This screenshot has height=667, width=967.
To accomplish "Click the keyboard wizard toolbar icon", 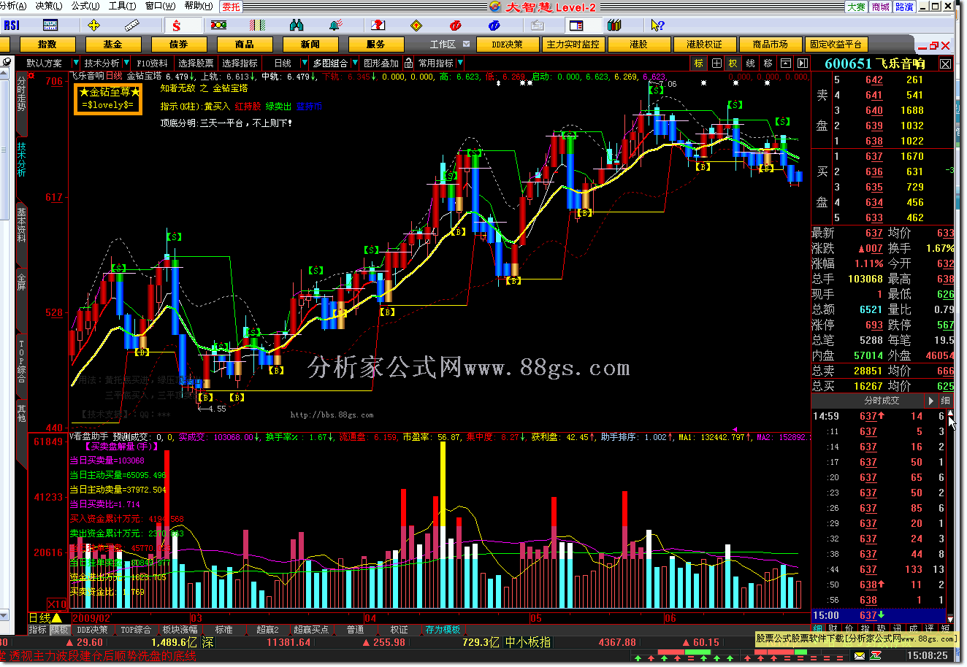I will (50, 26).
